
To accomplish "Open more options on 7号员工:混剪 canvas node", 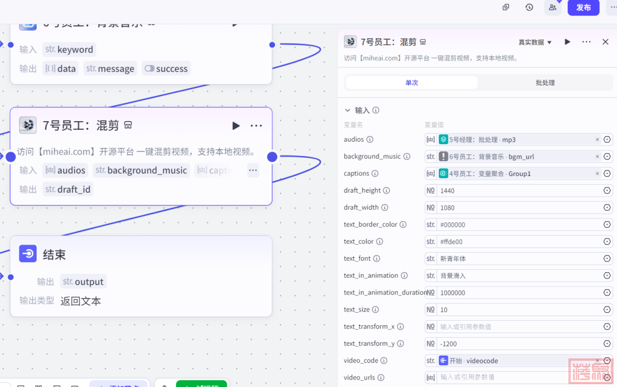I will [x=256, y=126].
